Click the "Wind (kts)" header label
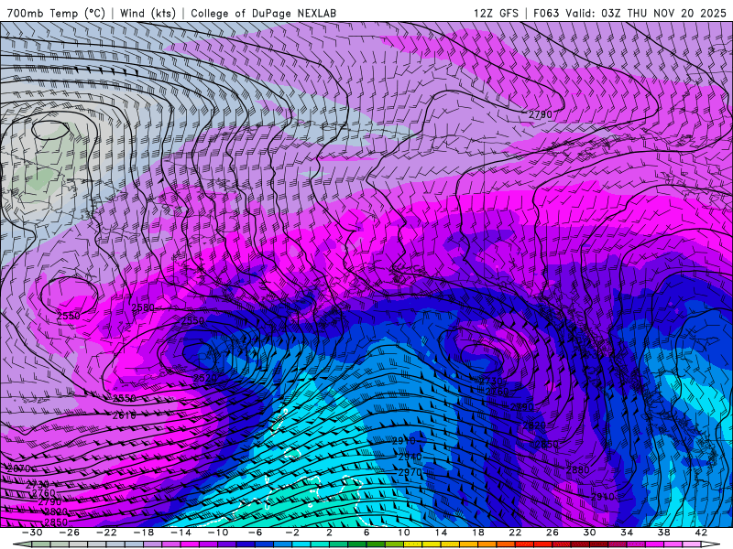The image size is (733, 549). (x=148, y=13)
